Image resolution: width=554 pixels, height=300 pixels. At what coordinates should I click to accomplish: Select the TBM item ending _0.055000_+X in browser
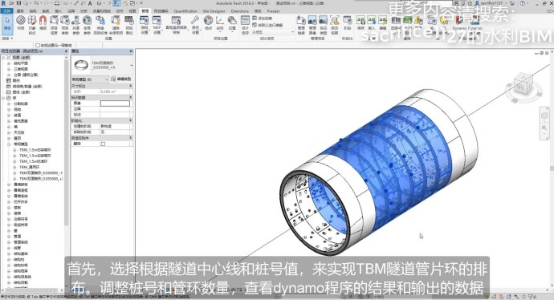pyautogui.click(x=41, y=179)
